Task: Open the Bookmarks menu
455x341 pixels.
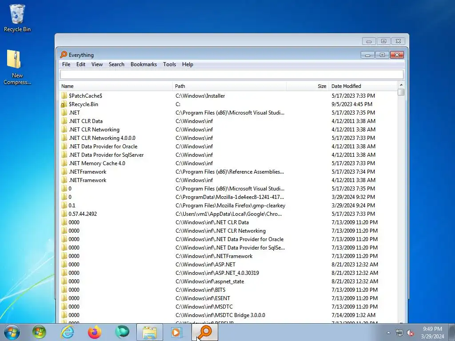Action: point(144,64)
